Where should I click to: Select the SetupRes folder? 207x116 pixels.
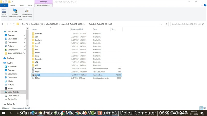point(39,59)
